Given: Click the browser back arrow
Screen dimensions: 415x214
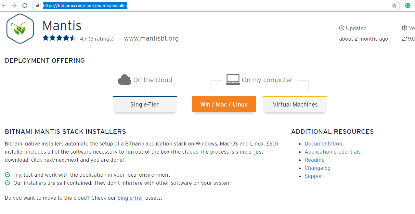Looking at the screenshot, I should [x=4, y=6].
